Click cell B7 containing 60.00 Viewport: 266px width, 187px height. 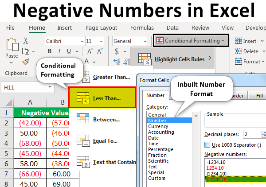coord(63,174)
